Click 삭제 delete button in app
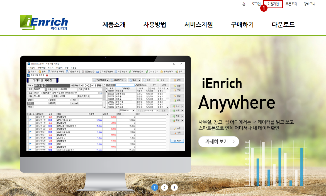The width and height of the screenshot is (326, 196). pos(177,133)
